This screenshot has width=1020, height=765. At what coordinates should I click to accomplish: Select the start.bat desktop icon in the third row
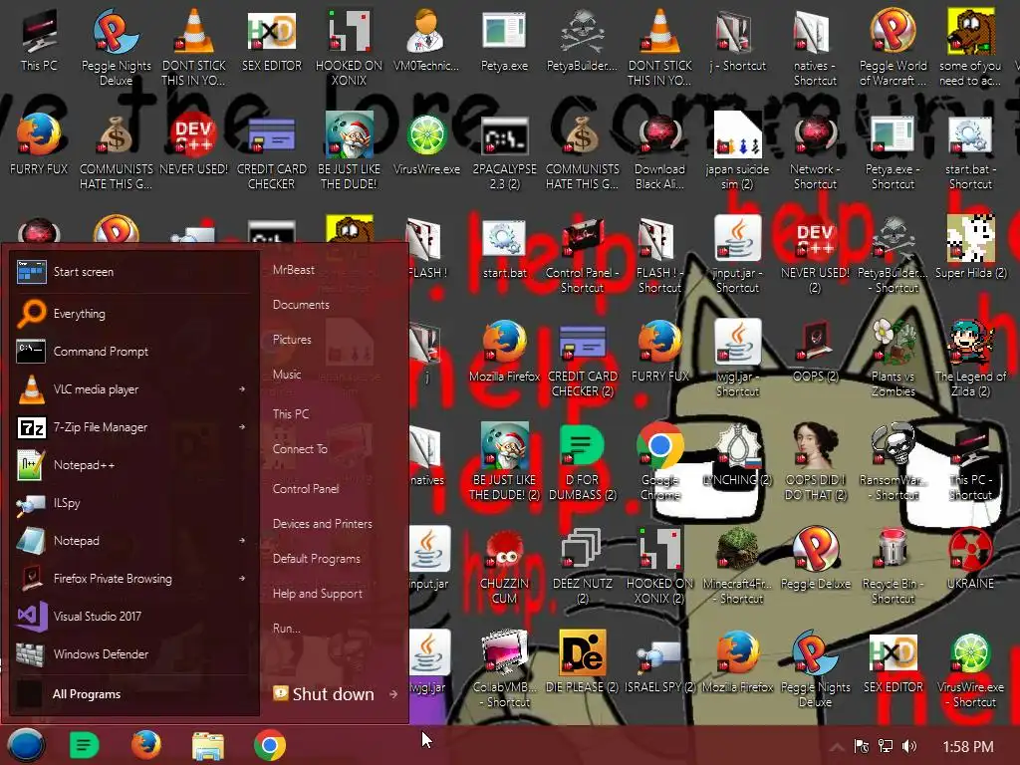[504, 247]
